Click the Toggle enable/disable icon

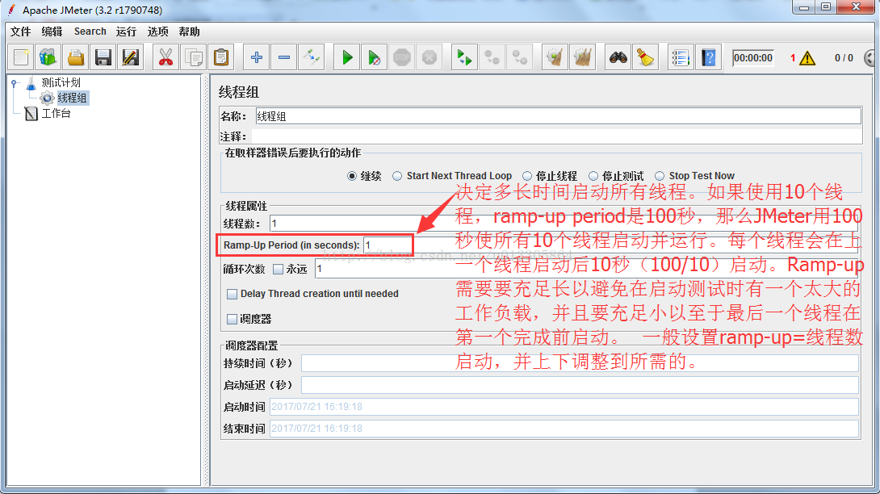click(x=312, y=57)
